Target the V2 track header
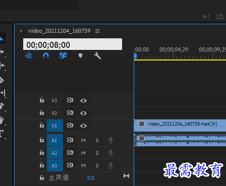226x186 pixels. [55, 113]
